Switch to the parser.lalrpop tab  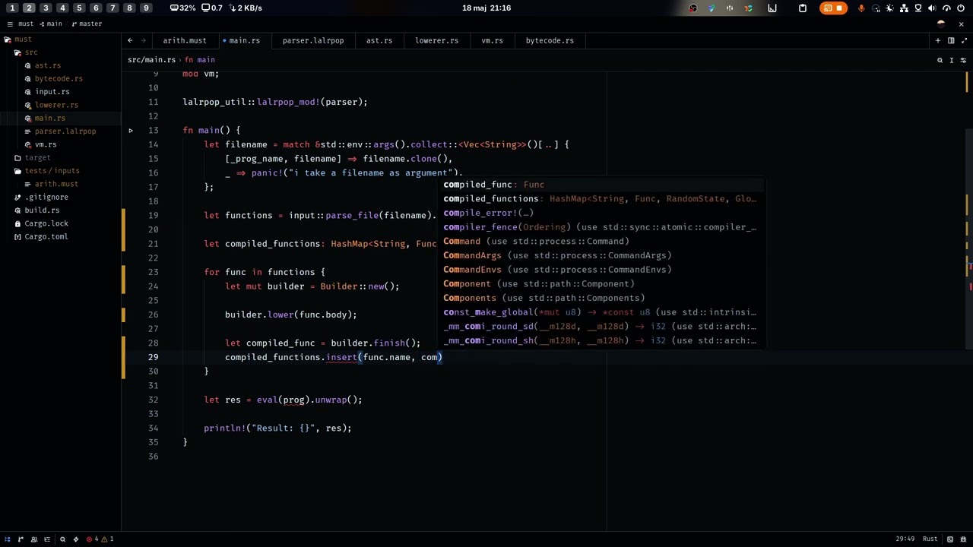tap(313, 40)
